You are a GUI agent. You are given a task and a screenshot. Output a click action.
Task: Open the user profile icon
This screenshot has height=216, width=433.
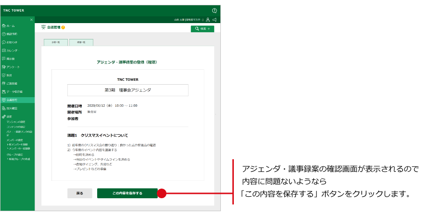point(207,20)
